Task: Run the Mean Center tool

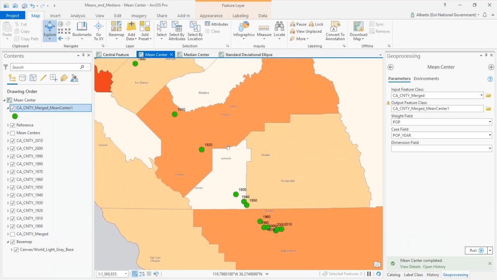Action: coord(476,250)
